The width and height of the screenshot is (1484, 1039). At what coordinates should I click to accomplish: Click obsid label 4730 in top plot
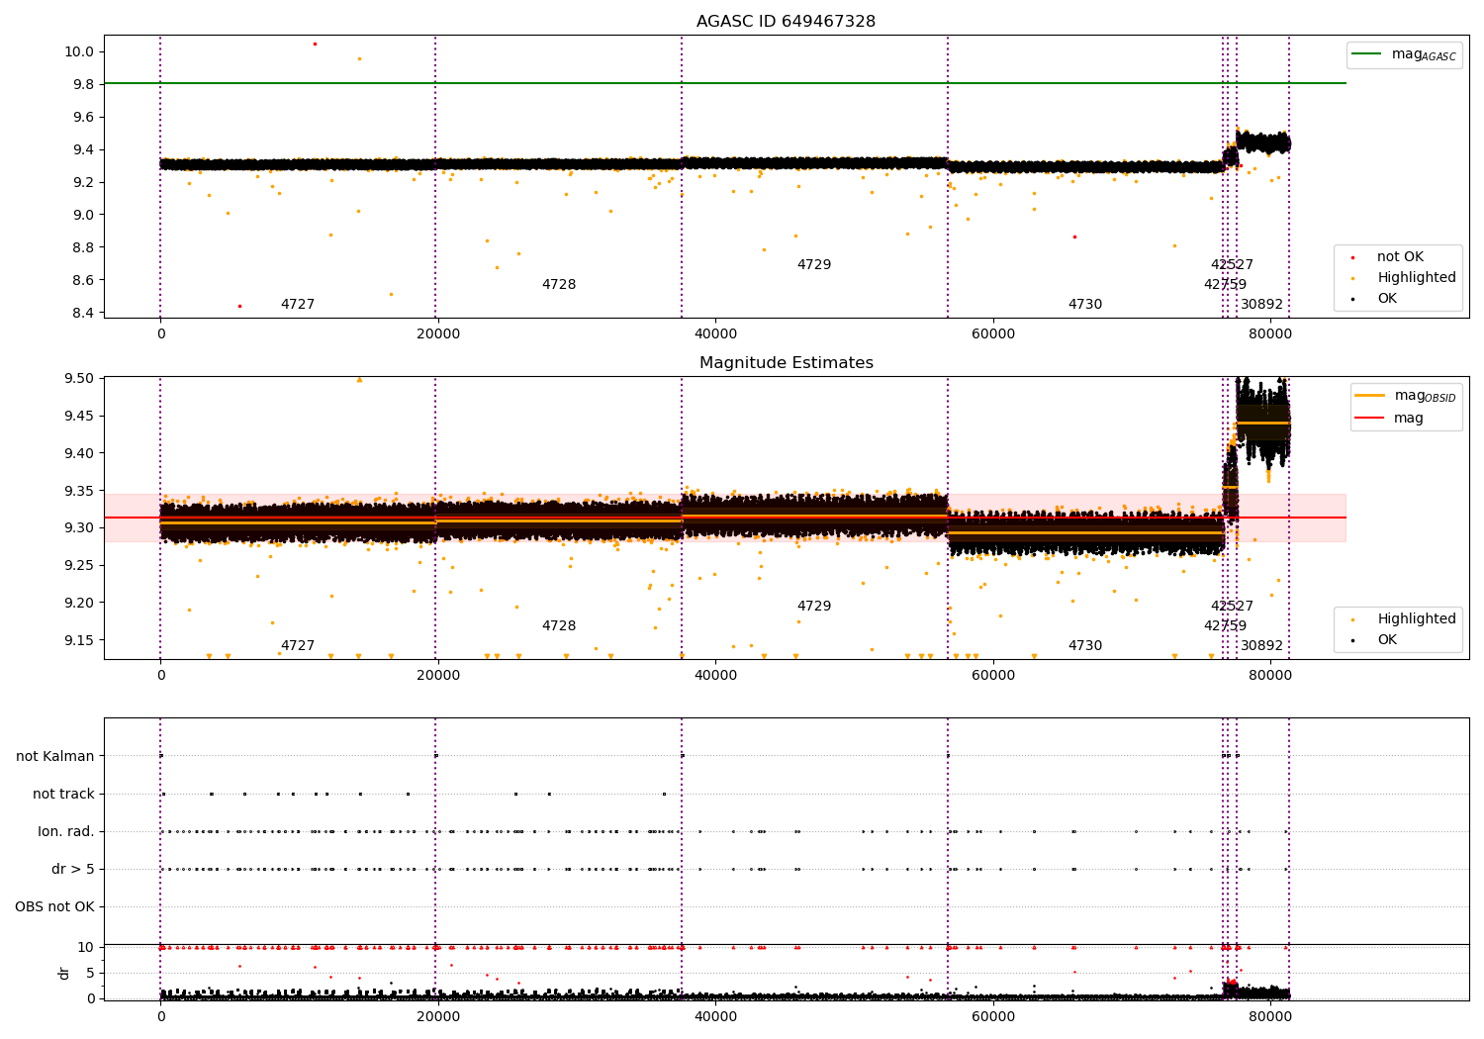click(x=1085, y=305)
